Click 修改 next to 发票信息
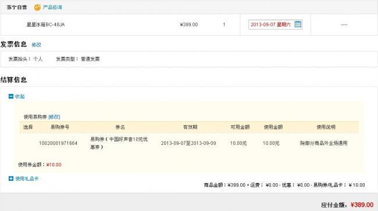The height and width of the screenshot is (211, 378). click(x=36, y=45)
